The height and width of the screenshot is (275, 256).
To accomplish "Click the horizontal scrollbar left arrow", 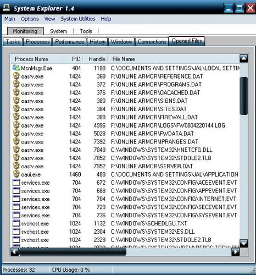I will click(x=14, y=251).
